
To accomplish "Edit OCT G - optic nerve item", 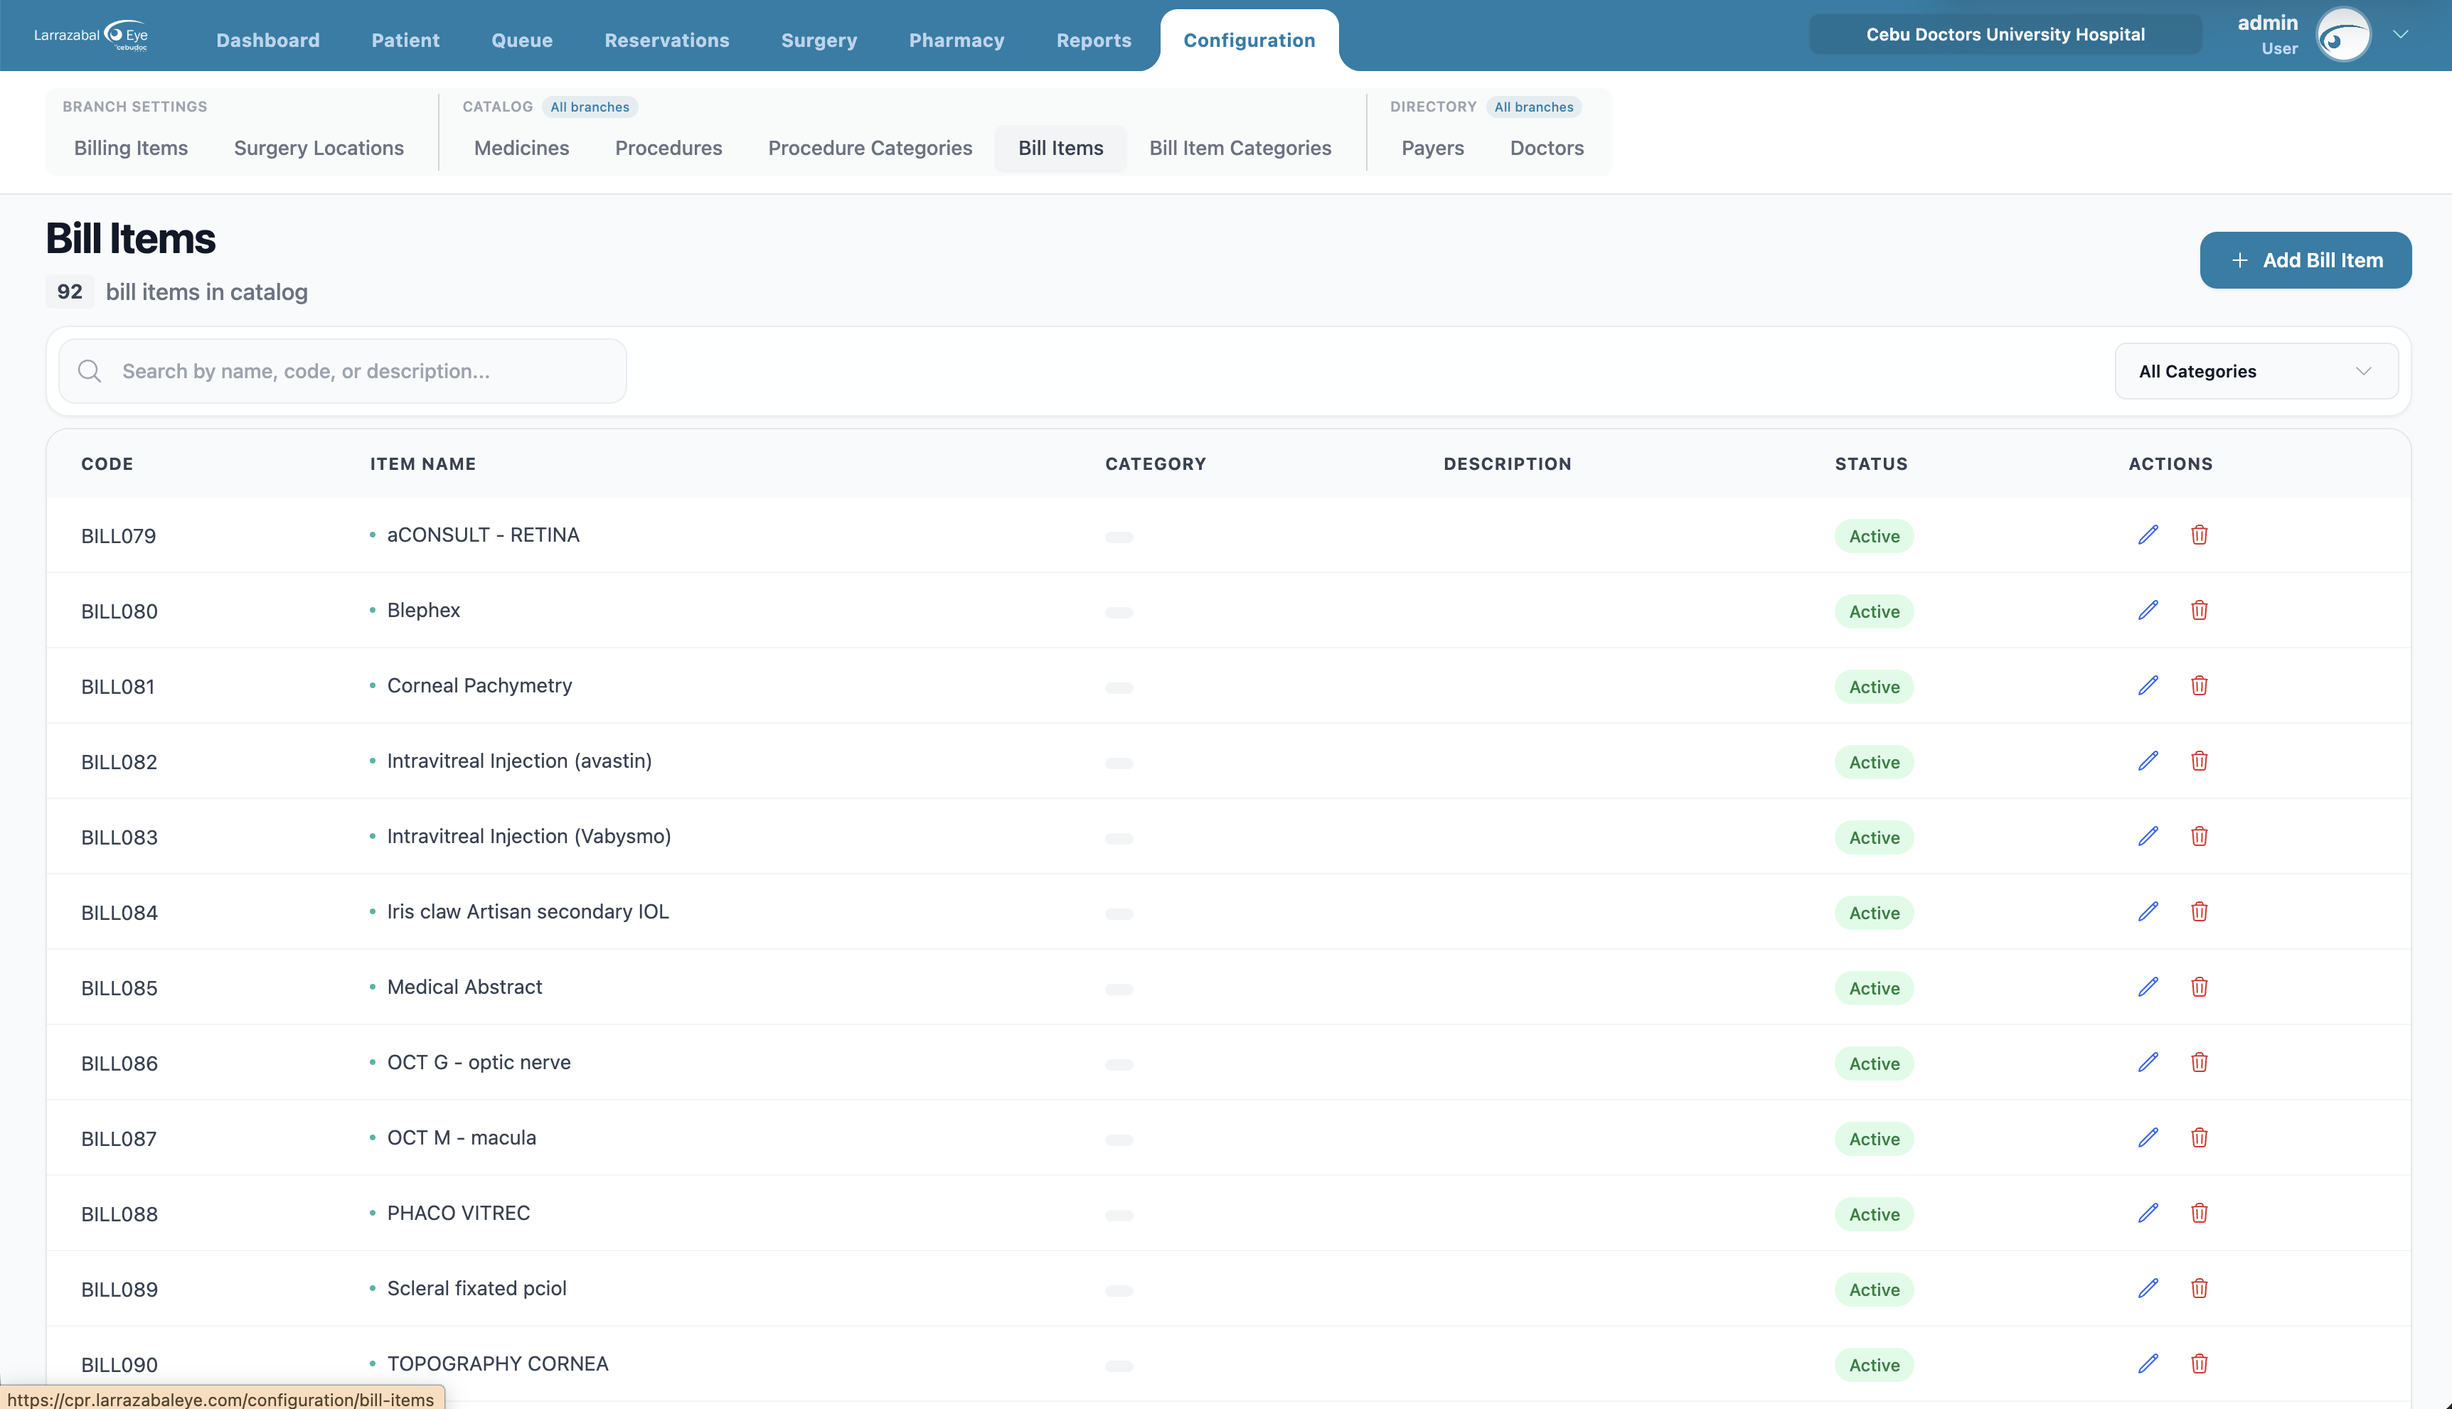I will (2148, 1064).
